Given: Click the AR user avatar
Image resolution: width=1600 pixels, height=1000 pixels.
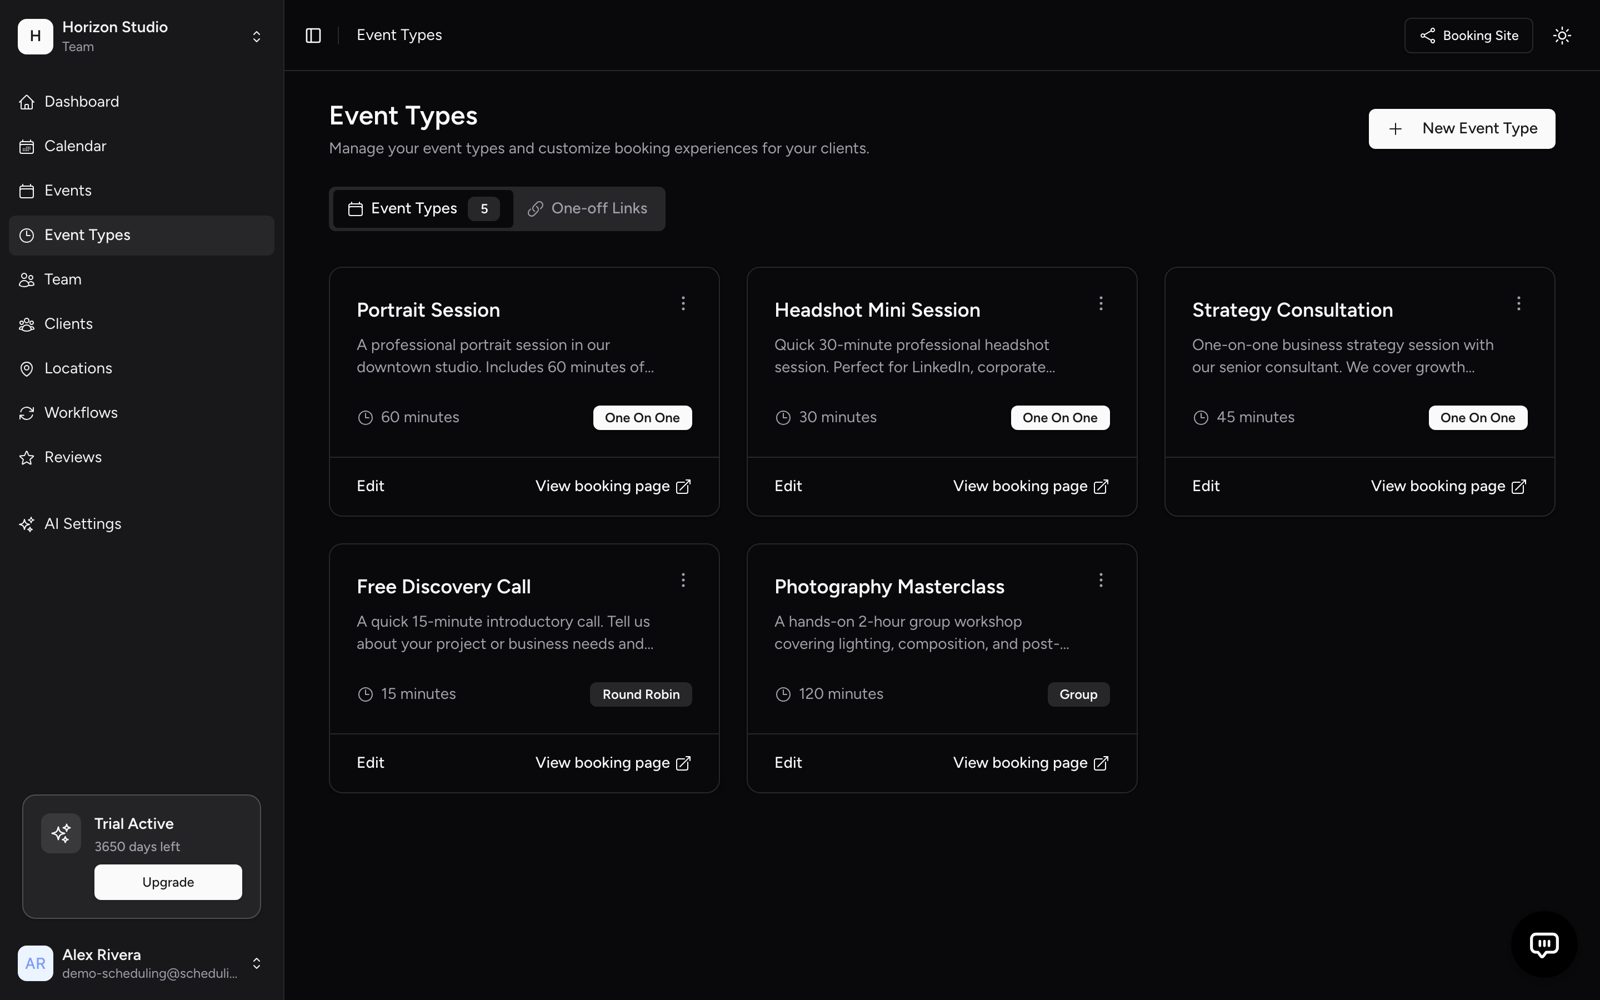Looking at the screenshot, I should click(35, 963).
